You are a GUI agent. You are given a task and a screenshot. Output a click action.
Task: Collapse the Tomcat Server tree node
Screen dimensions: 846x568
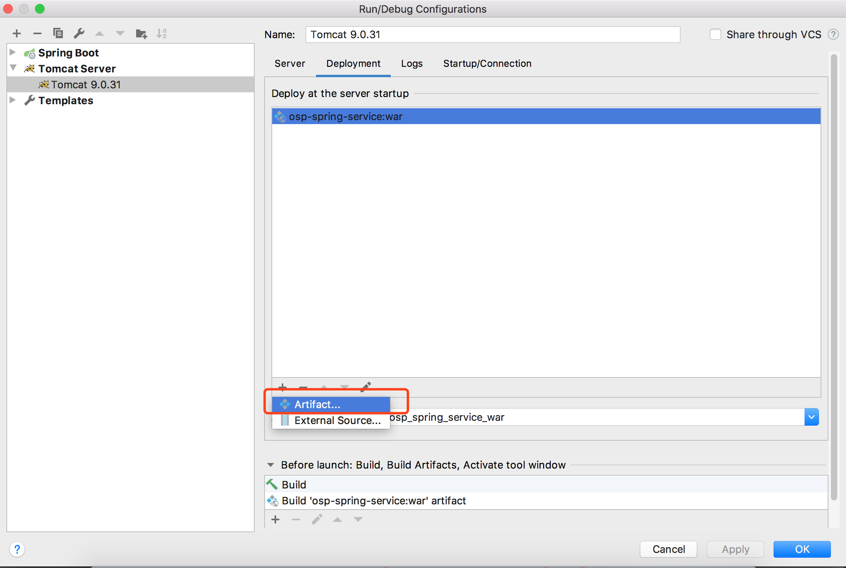tap(13, 68)
